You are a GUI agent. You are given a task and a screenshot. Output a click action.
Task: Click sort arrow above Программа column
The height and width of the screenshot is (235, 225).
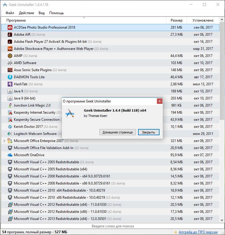pyautogui.click(x=84, y=18)
